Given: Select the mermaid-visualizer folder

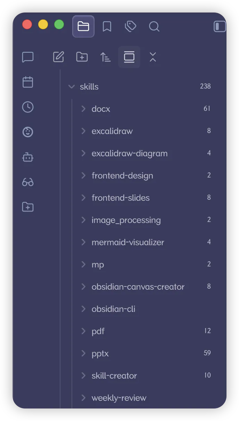Looking at the screenshot, I should tap(127, 242).
